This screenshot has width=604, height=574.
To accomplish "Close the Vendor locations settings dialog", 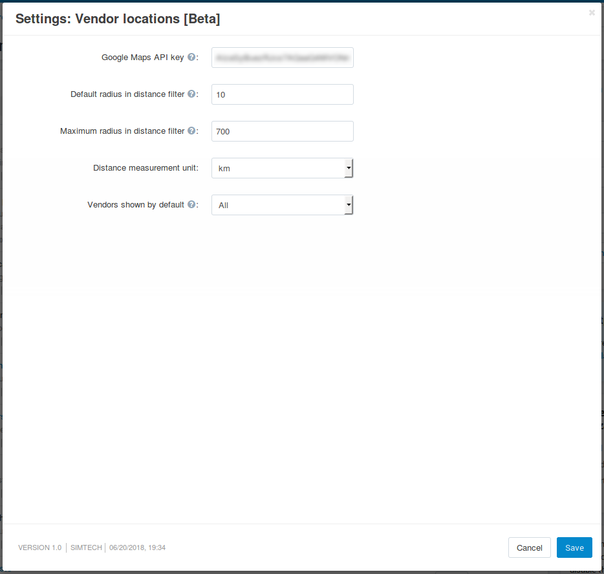I will pos(592,13).
